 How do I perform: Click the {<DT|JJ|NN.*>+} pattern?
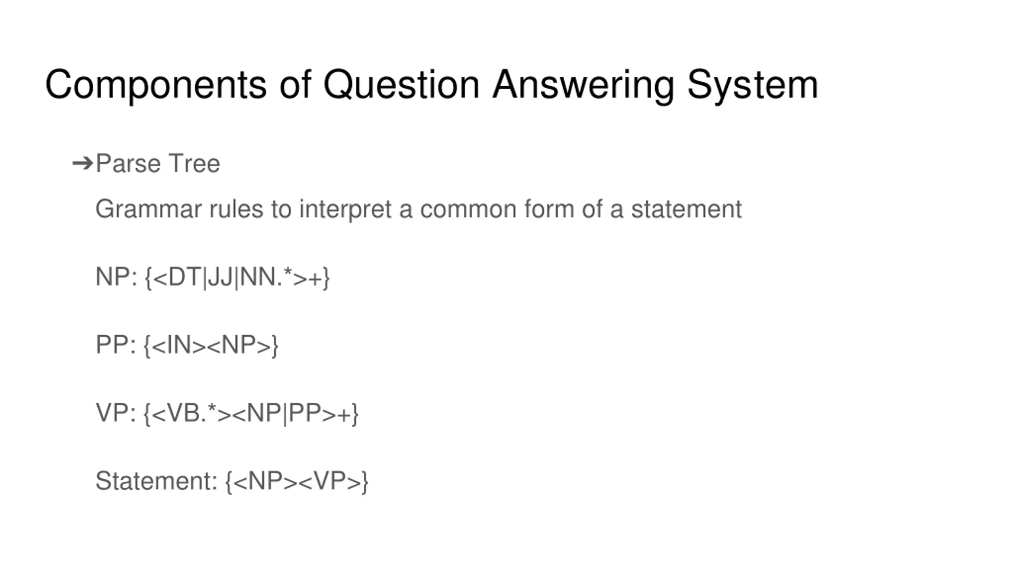pos(237,278)
